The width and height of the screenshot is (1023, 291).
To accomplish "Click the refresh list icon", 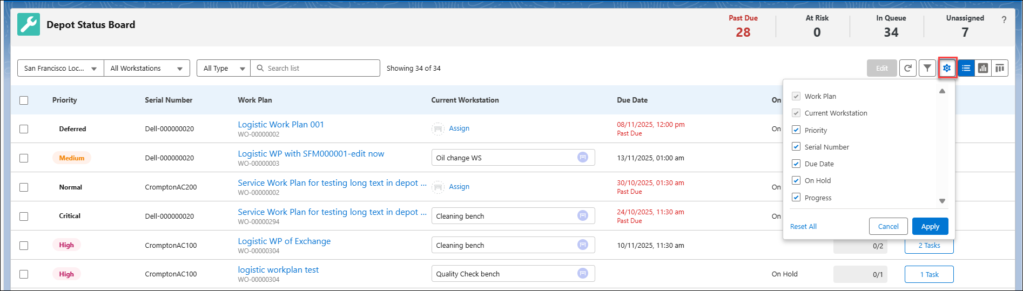I will pyautogui.click(x=908, y=68).
